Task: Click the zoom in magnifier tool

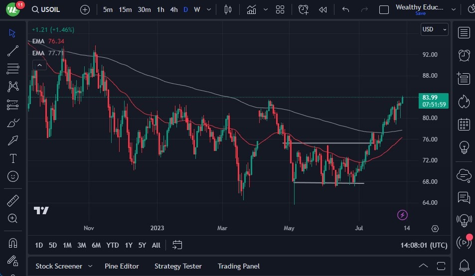Action: (13, 218)
